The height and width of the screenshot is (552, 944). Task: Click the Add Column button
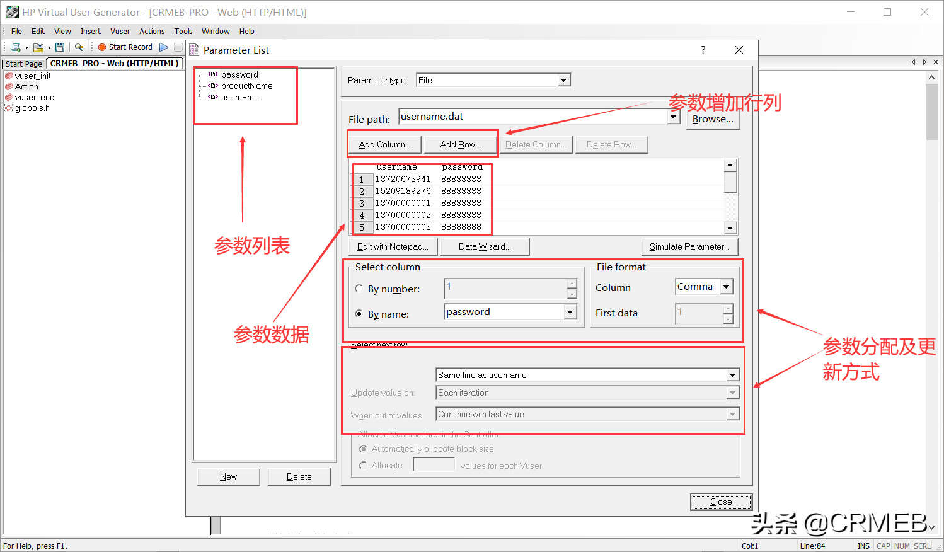pyautogui.click(x=384, y=144)
